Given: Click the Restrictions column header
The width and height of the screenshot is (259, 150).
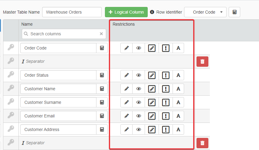Looking at the screenshot, I should click(124, 24).
